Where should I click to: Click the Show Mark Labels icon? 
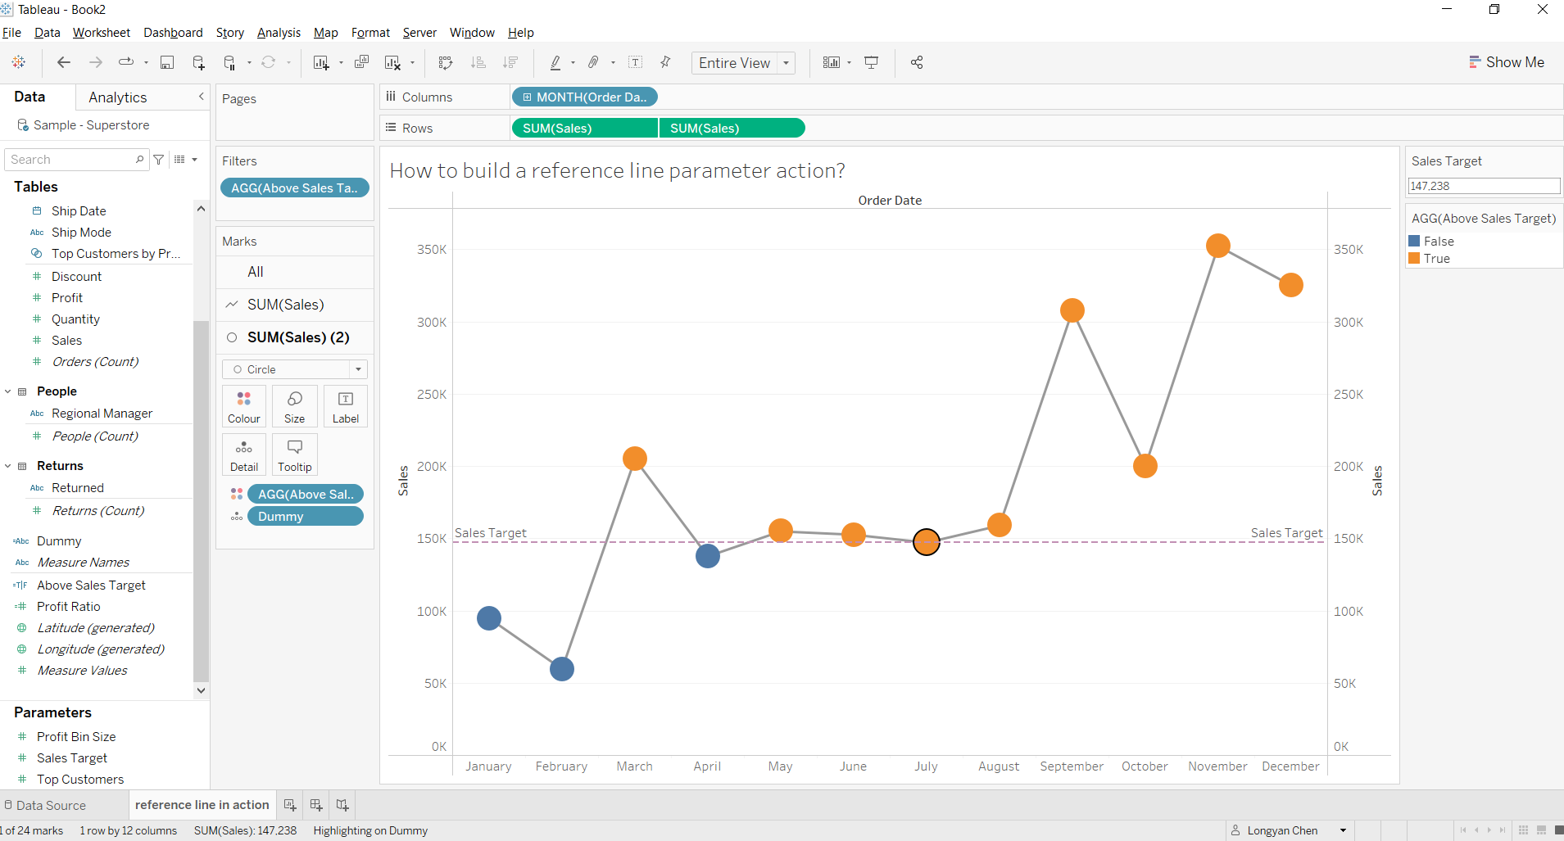[637, 62]
